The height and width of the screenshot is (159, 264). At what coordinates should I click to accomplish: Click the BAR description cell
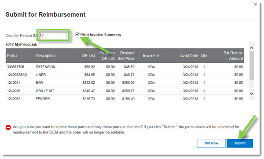[39, 83]
